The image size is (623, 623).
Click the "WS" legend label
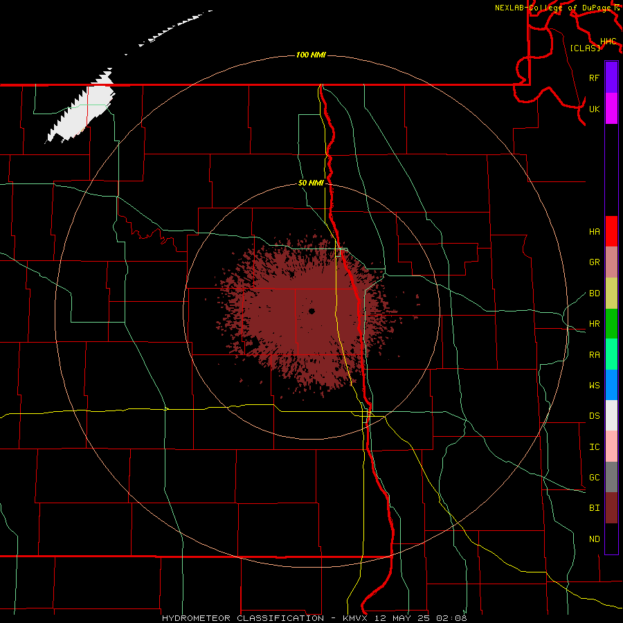click(x=594, y=386)
